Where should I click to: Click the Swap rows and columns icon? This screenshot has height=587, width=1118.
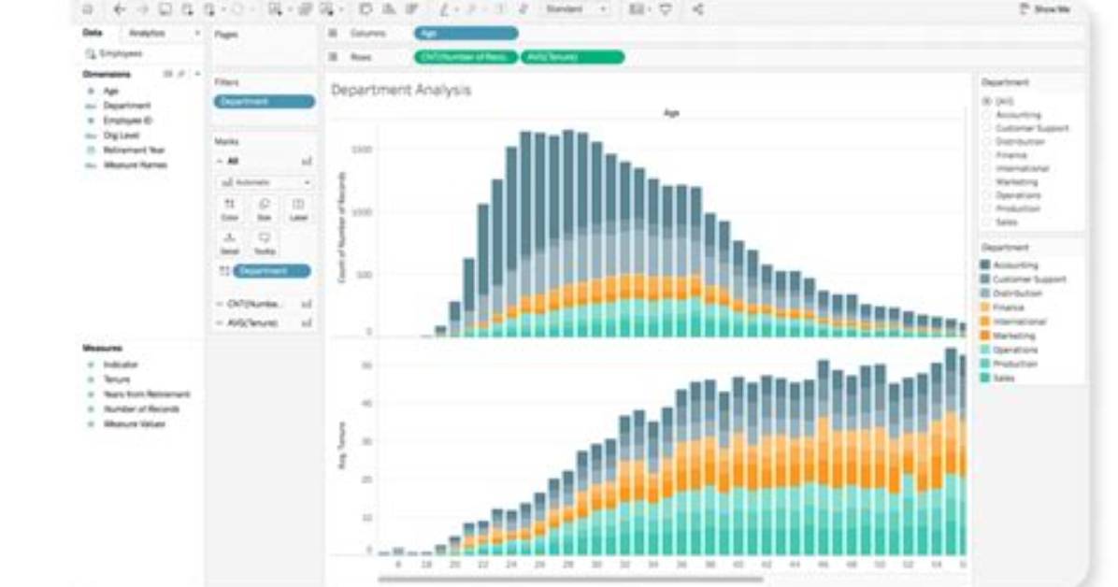[x=365, y=9]
